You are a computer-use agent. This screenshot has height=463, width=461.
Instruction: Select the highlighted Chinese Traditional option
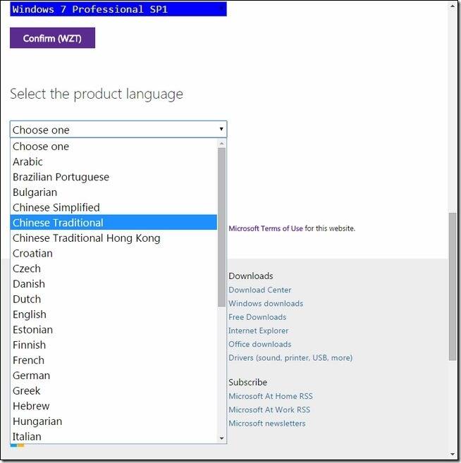point(113,223)
